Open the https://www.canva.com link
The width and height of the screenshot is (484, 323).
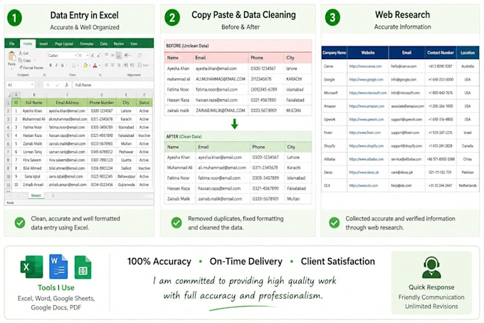tap(365, 66)
